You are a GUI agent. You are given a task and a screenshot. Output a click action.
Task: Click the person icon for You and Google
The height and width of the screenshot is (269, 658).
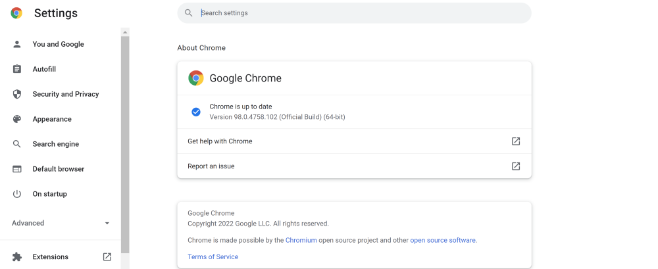click(x=17, y=44)
